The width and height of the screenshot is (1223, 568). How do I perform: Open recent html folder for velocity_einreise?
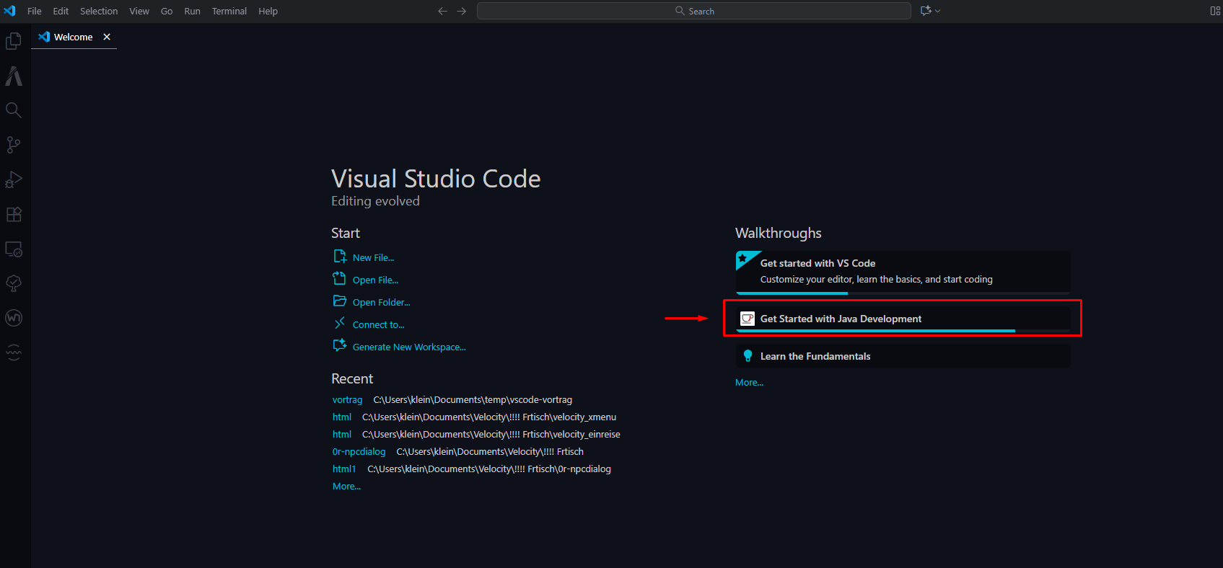[x=342, y=434]
